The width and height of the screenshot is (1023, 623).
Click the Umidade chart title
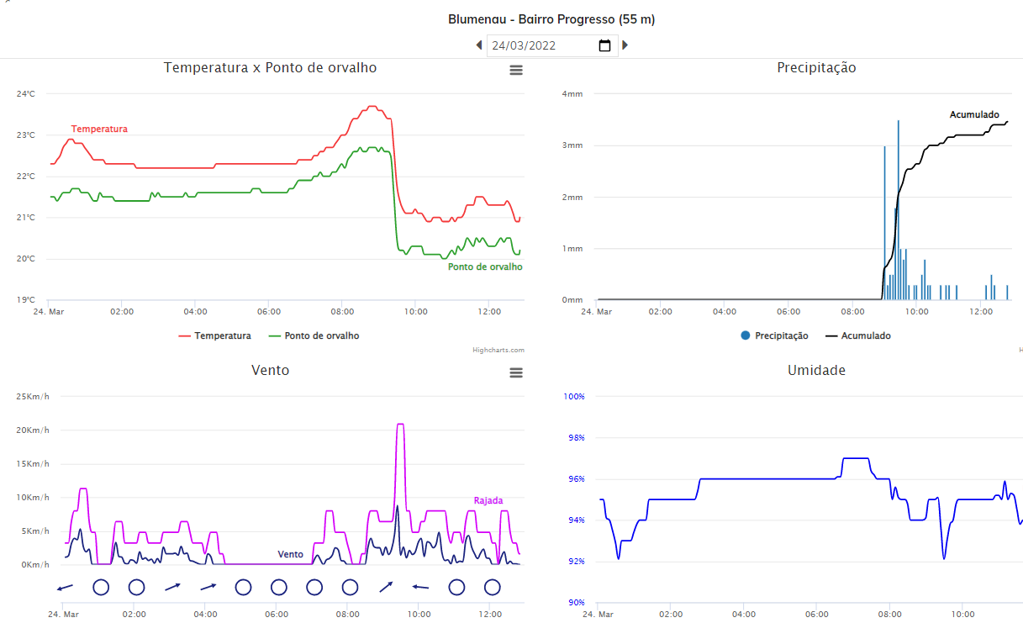(x=816, y=370)
